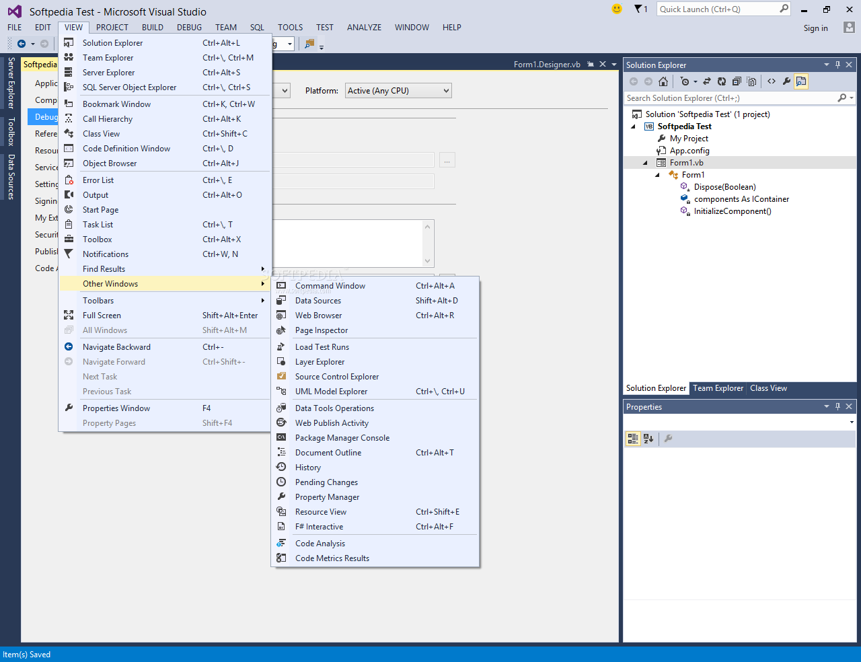Click scroll down arrow in text box
This screenshot has width=861, height=662.
pyautogui.click(x=427, y=261)
